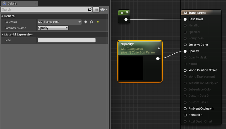
Task: Close the Details tab
Action: tap(35, 3)
